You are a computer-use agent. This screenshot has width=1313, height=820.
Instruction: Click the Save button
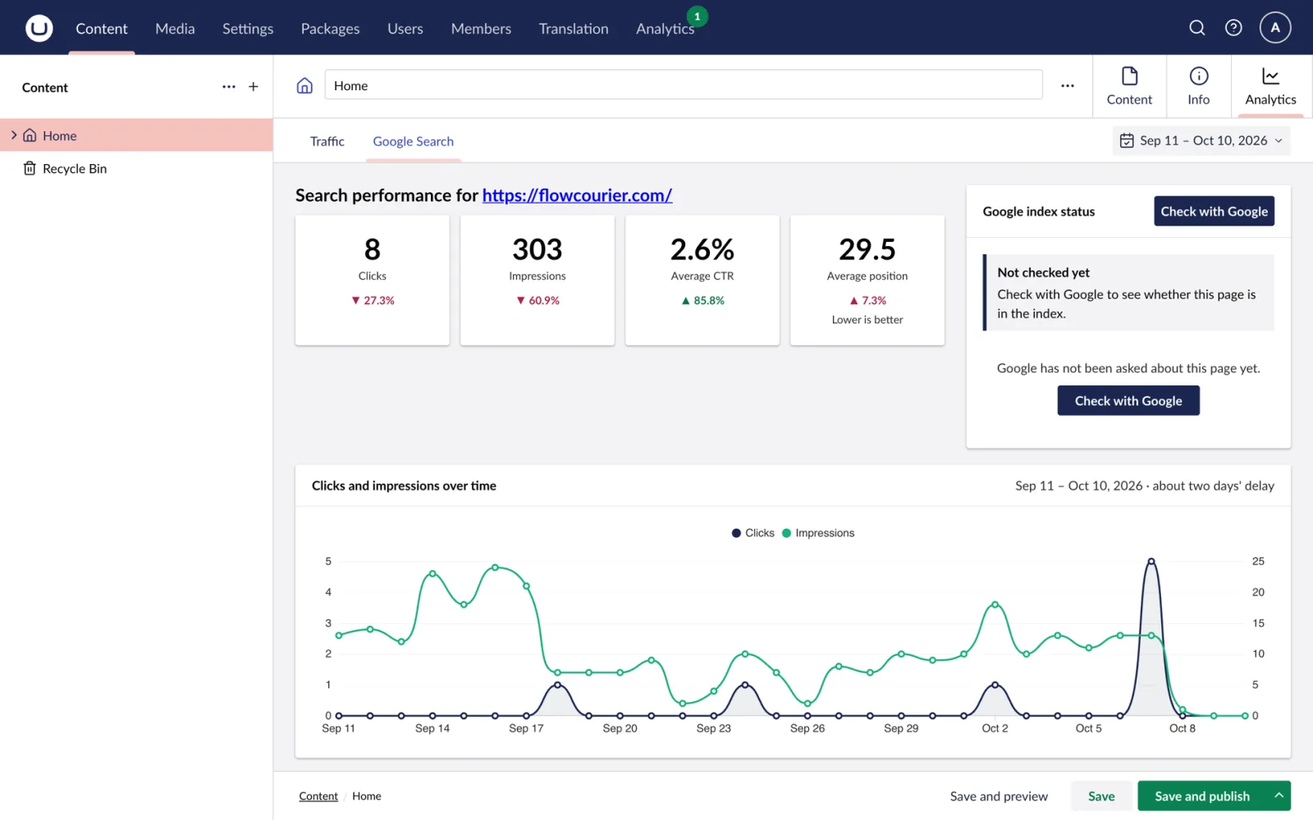tap(1101, 796)
